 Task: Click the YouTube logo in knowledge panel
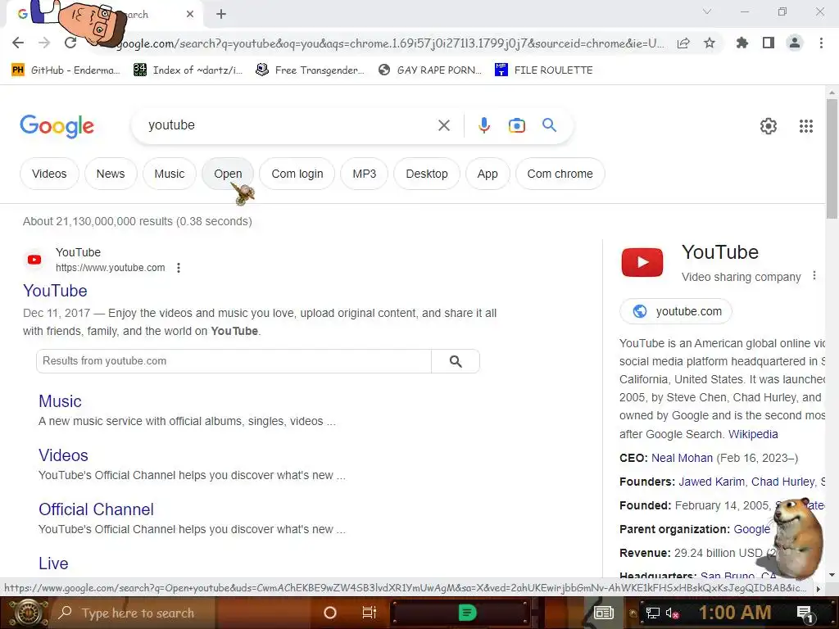(x=642, y=262)
